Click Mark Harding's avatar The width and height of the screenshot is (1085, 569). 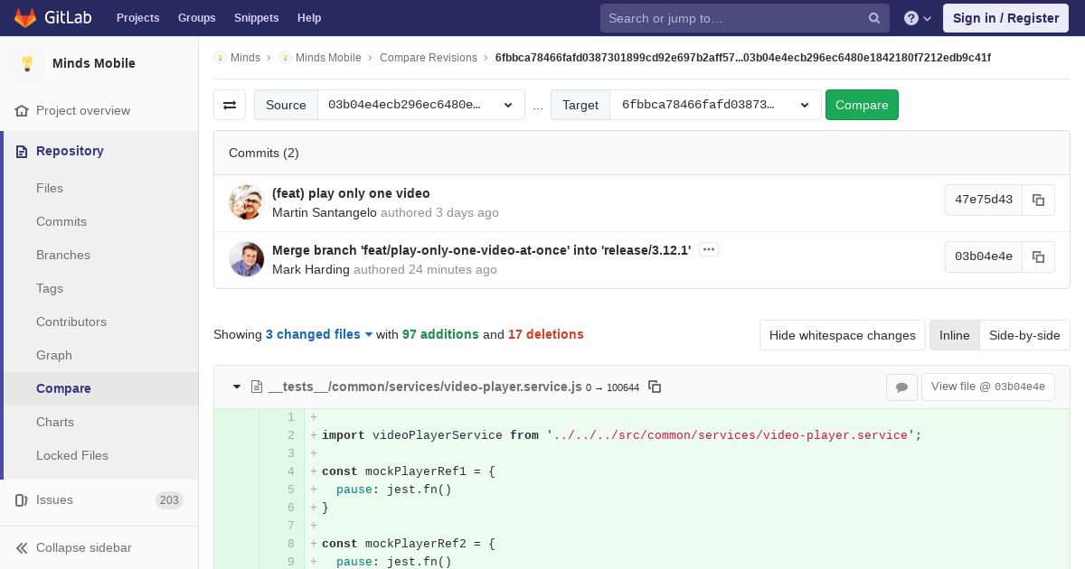[x=246, y=259]
